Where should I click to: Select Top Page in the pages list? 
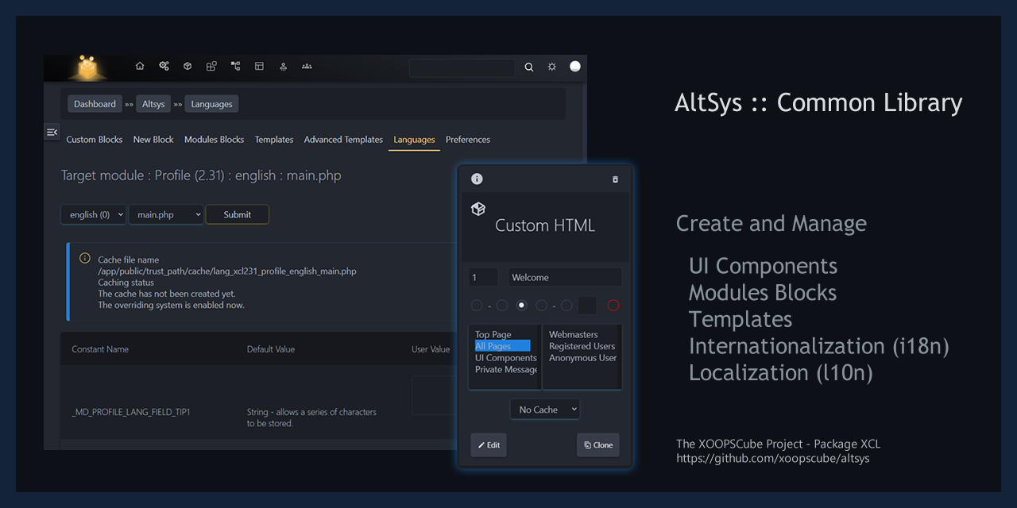pos(493,335)
